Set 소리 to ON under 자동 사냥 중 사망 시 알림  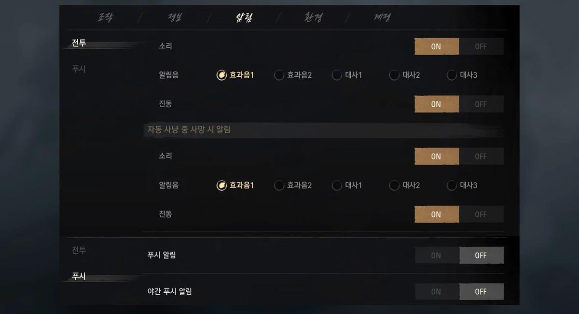tap(437, 157)
